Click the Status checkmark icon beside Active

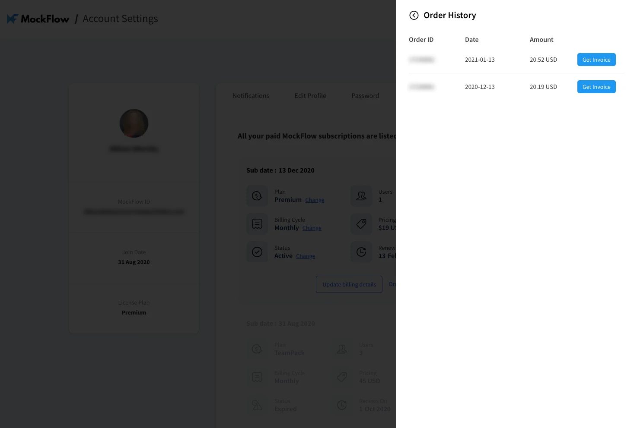tap(257, 252)
